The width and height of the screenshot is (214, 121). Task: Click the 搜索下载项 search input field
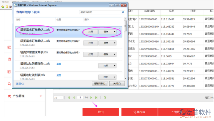(x=100, y=12)
